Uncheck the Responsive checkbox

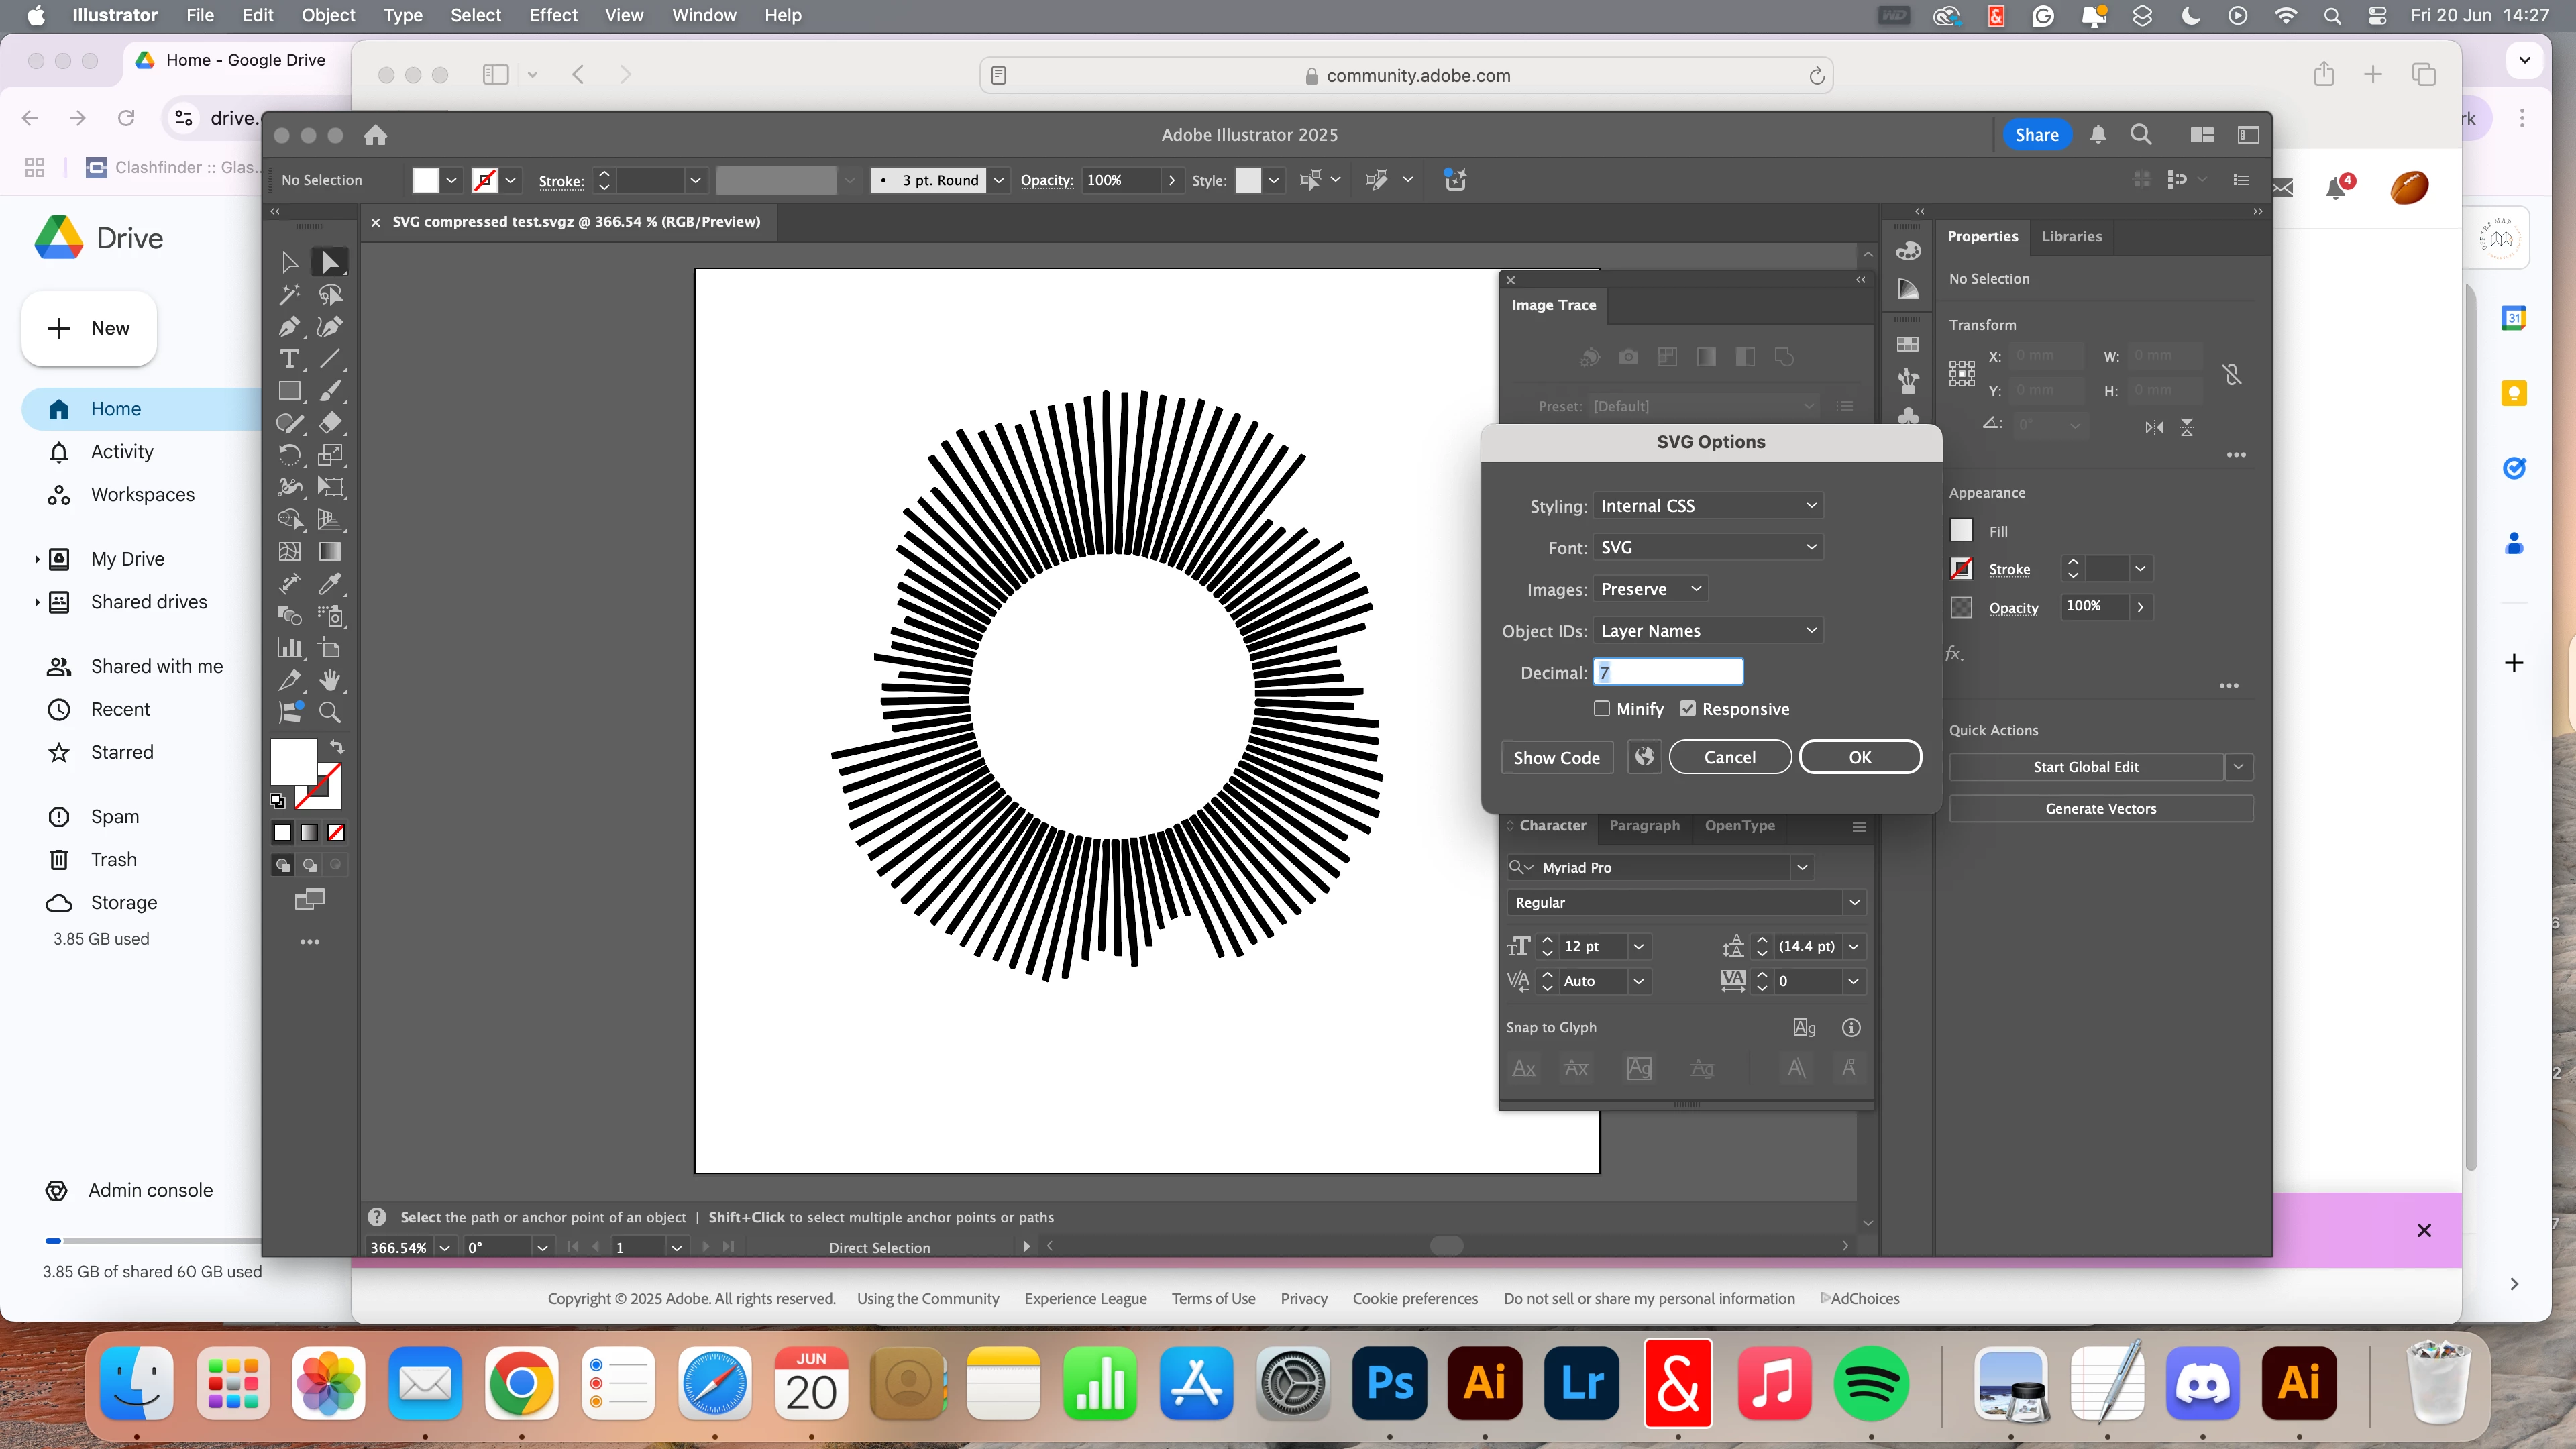tap(1688, 709)
